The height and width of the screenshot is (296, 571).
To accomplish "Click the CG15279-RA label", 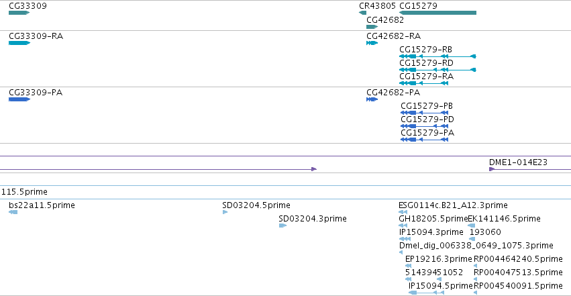I will tap(427, 77).
